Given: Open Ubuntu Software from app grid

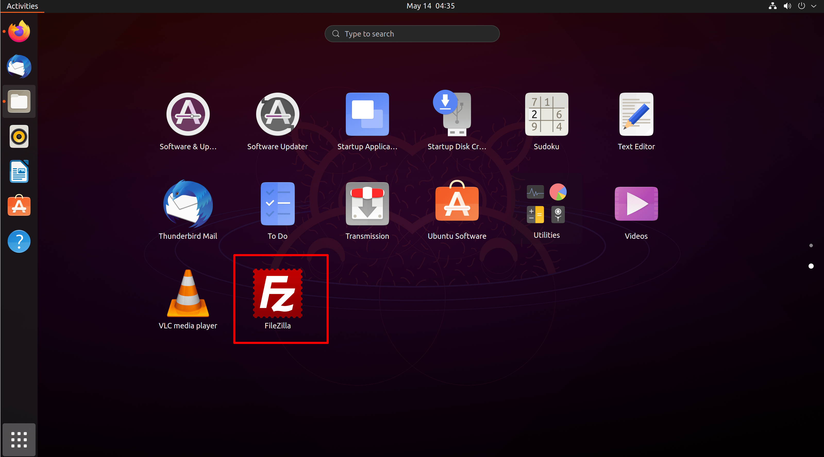Looking at the screenshot, I should 457,204.
